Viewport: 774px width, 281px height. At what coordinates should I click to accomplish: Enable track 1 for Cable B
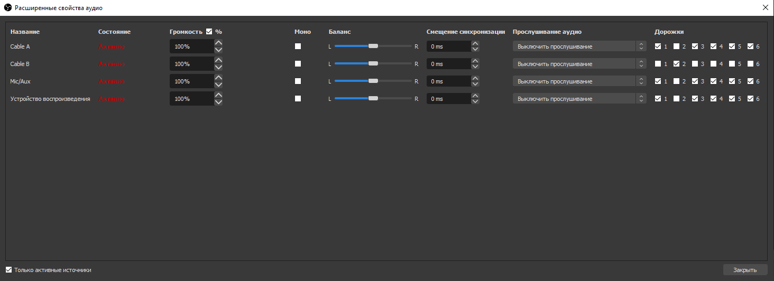[x=658, y=64]
